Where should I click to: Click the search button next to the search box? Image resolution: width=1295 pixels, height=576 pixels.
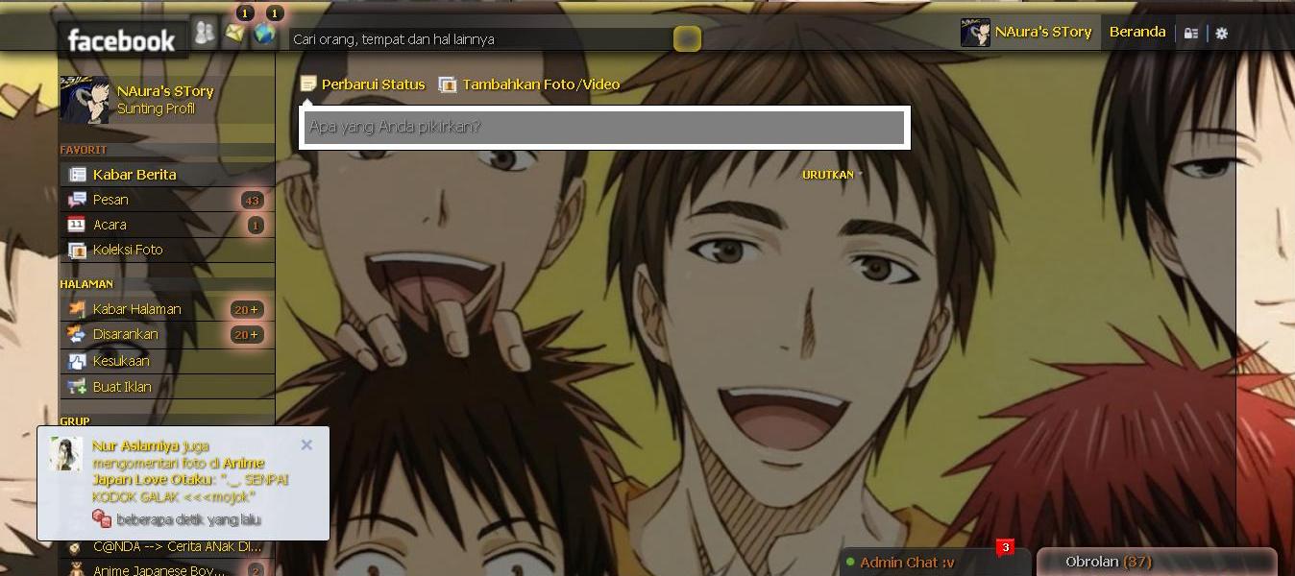point(687,38)
